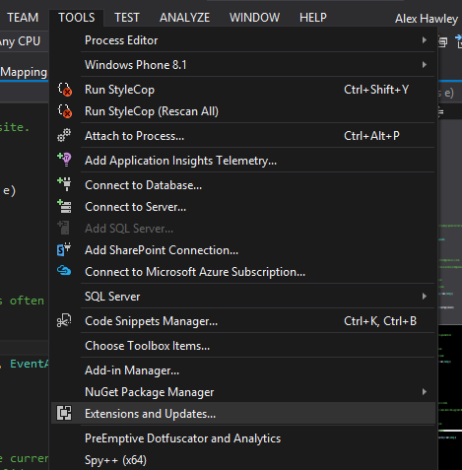Choose Connect to Server...
The height and width of the screenshot is (470, 462).
(243, 207)
